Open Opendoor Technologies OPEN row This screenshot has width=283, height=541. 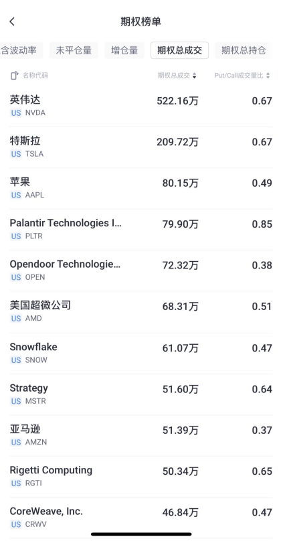coord(141,270)
